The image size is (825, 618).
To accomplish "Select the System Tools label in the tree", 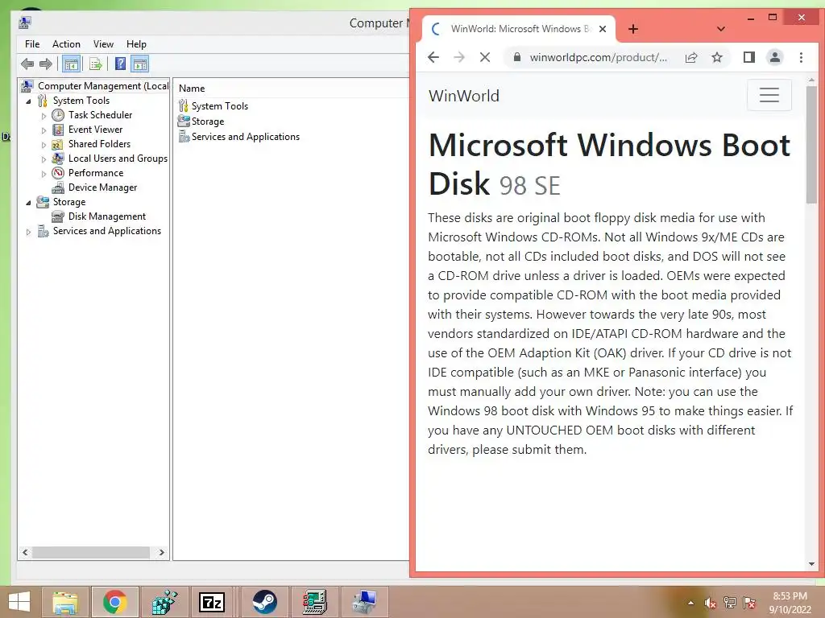I will pos(81,101).
